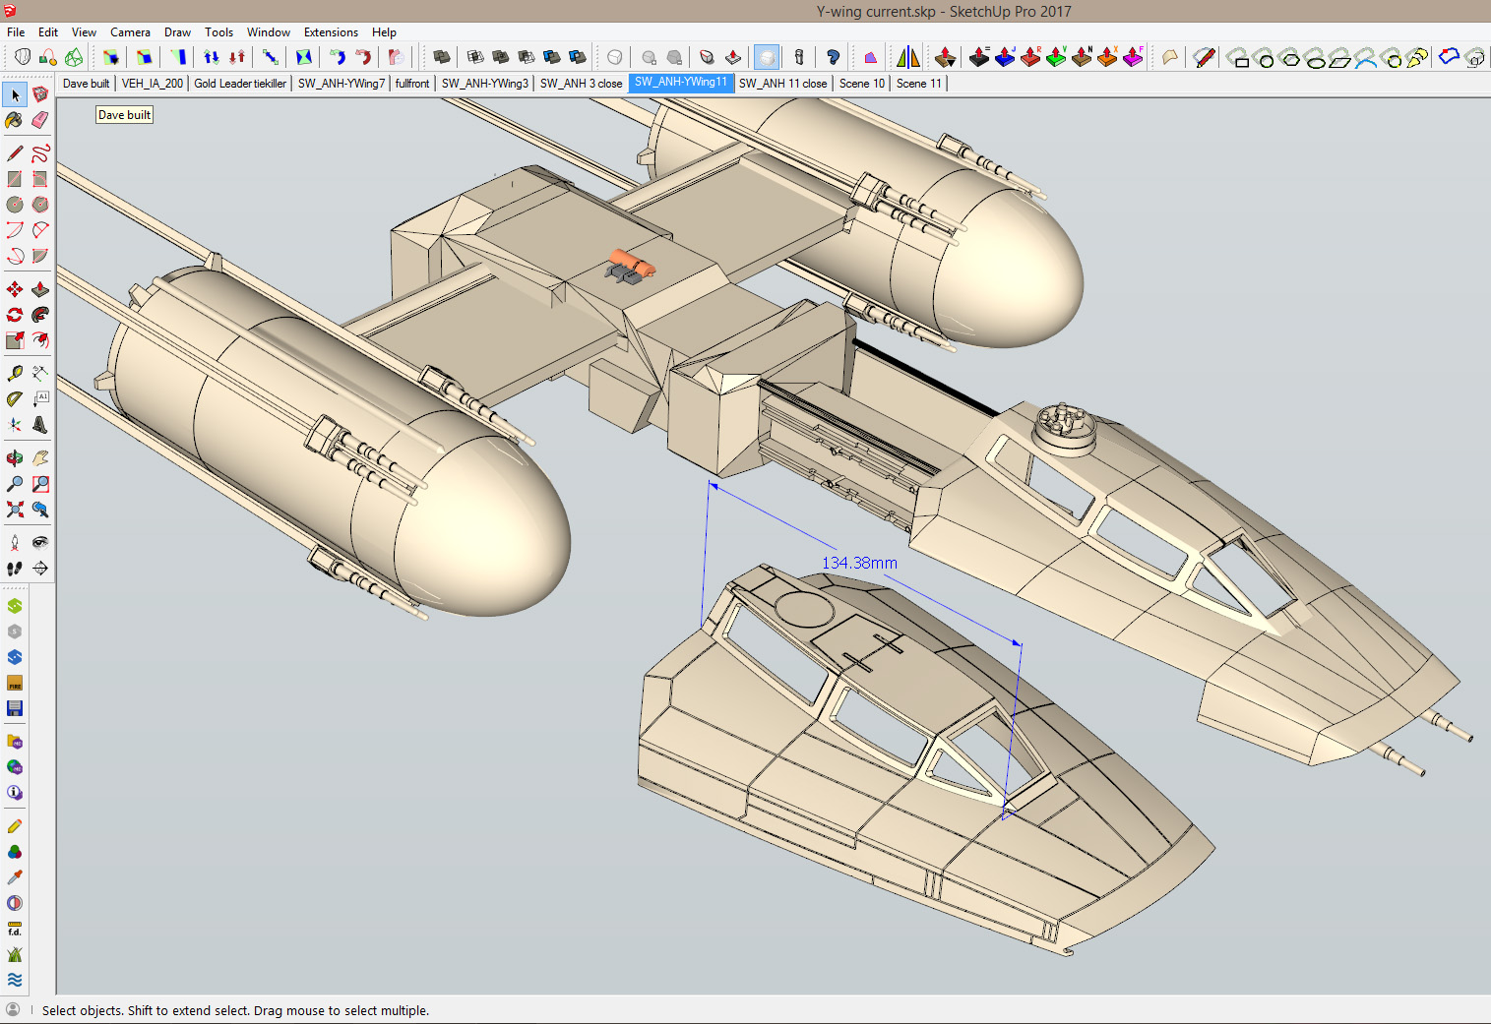This screenshot has height=1024, width=1491.
Task: Choose the Look Around eye tool
Action: [x=40, y=543]
